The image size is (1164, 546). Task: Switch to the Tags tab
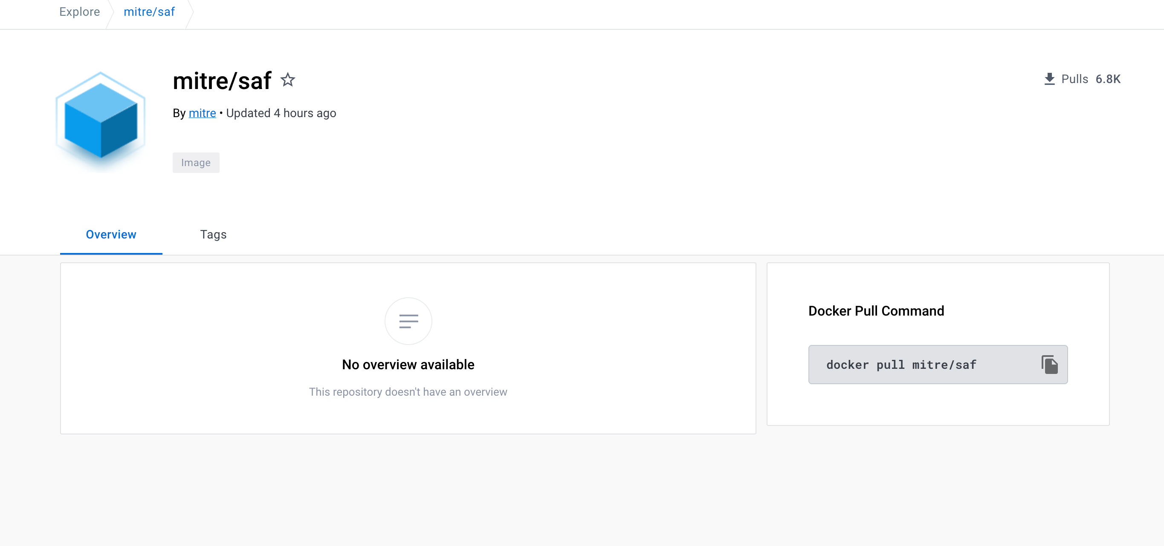point(213,235)
